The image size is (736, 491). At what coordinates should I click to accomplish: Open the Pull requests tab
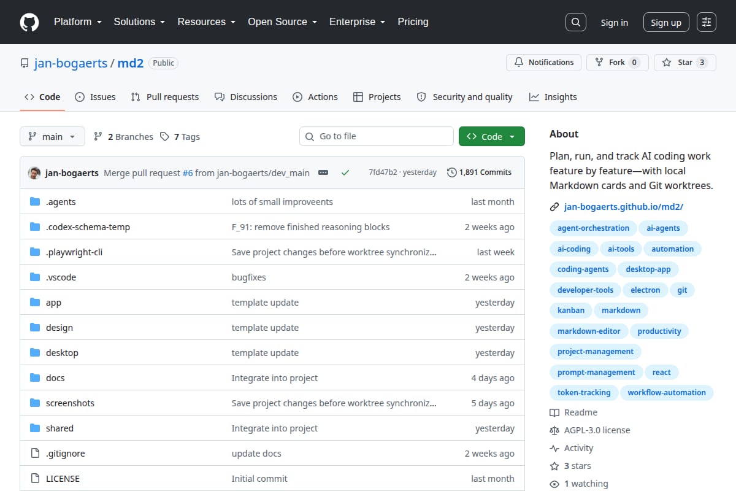(165, 97)
